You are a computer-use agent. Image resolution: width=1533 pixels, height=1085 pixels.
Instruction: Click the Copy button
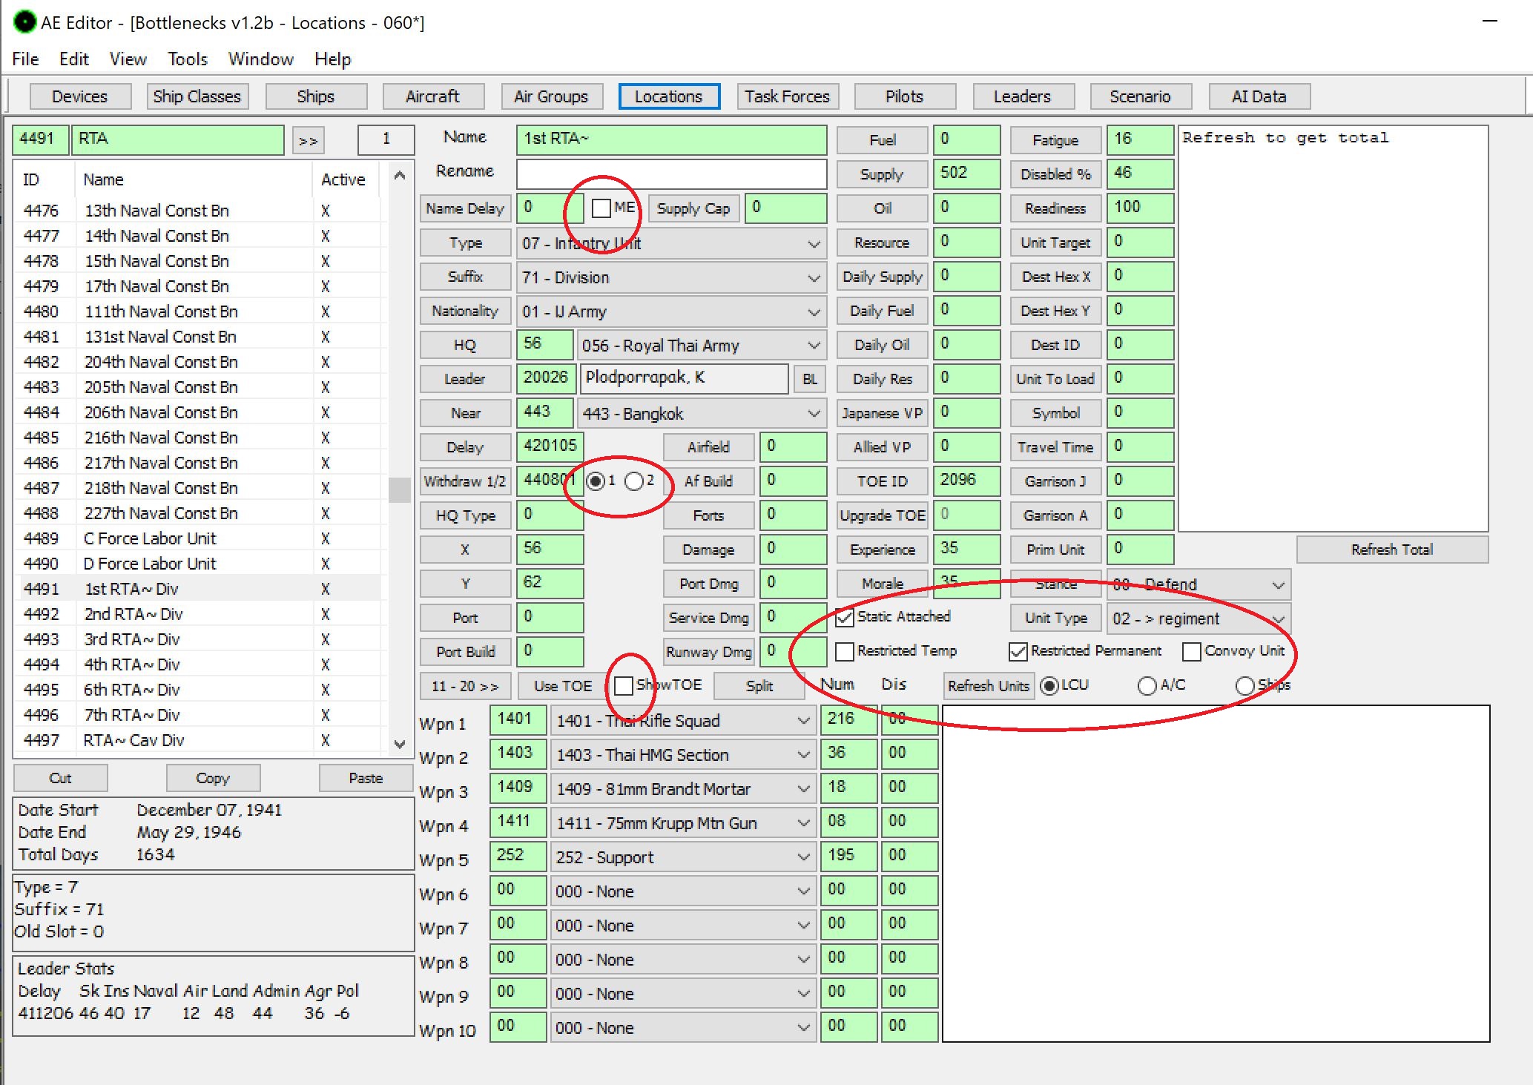tap(213, 778)
